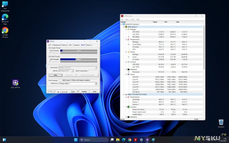Click the widgets icon at taskbar left

4,140
